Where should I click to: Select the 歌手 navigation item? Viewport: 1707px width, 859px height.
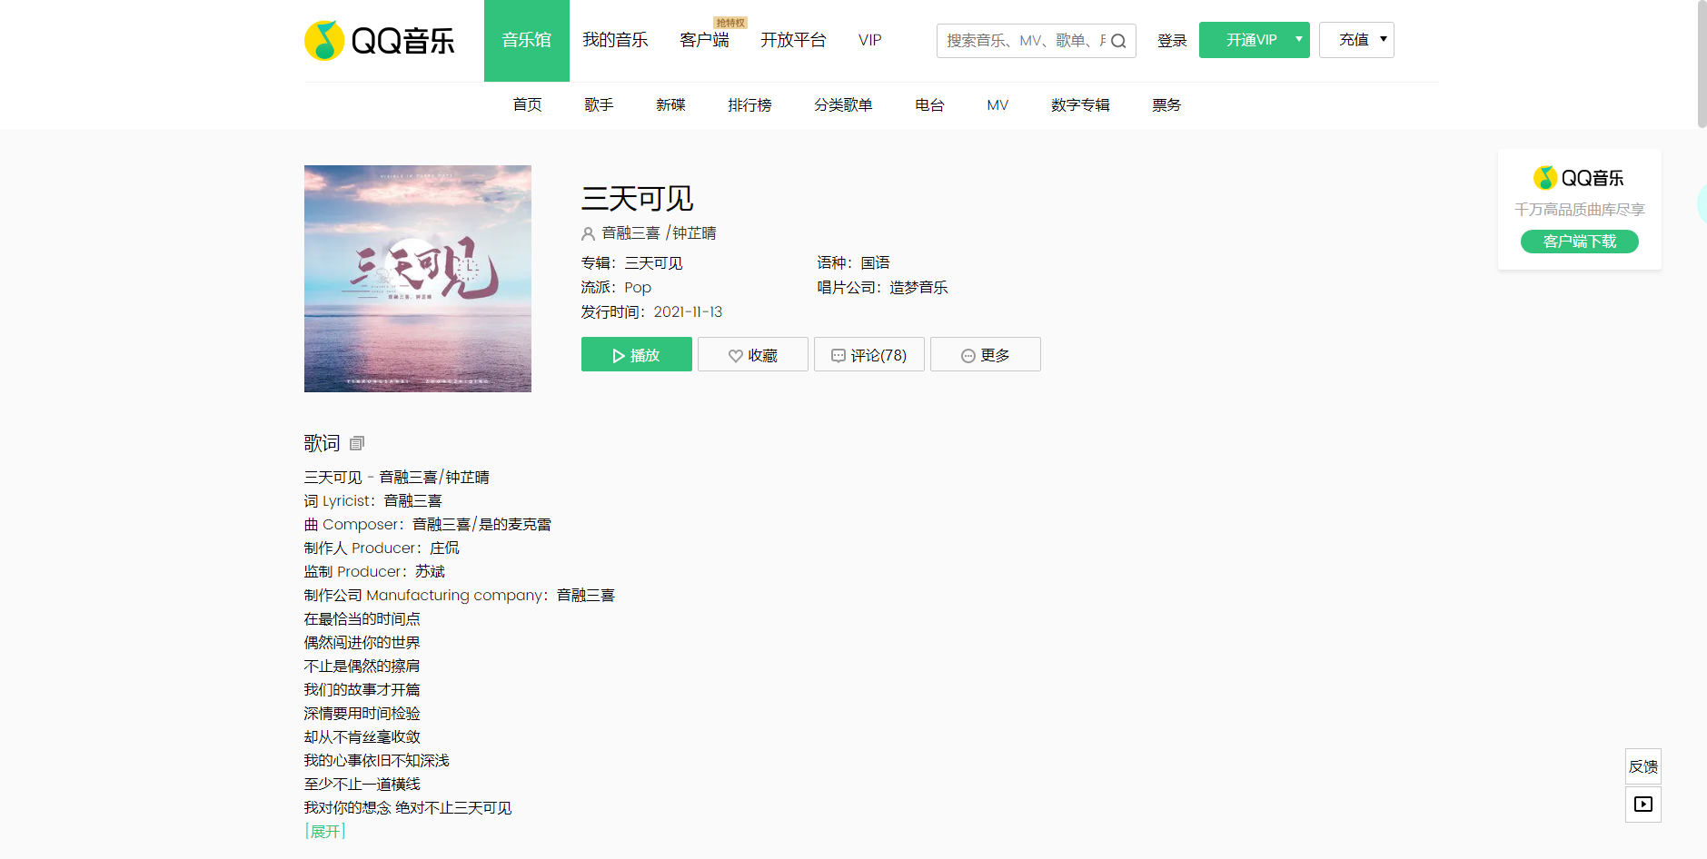pyautogui.click(x=599, y=105)
